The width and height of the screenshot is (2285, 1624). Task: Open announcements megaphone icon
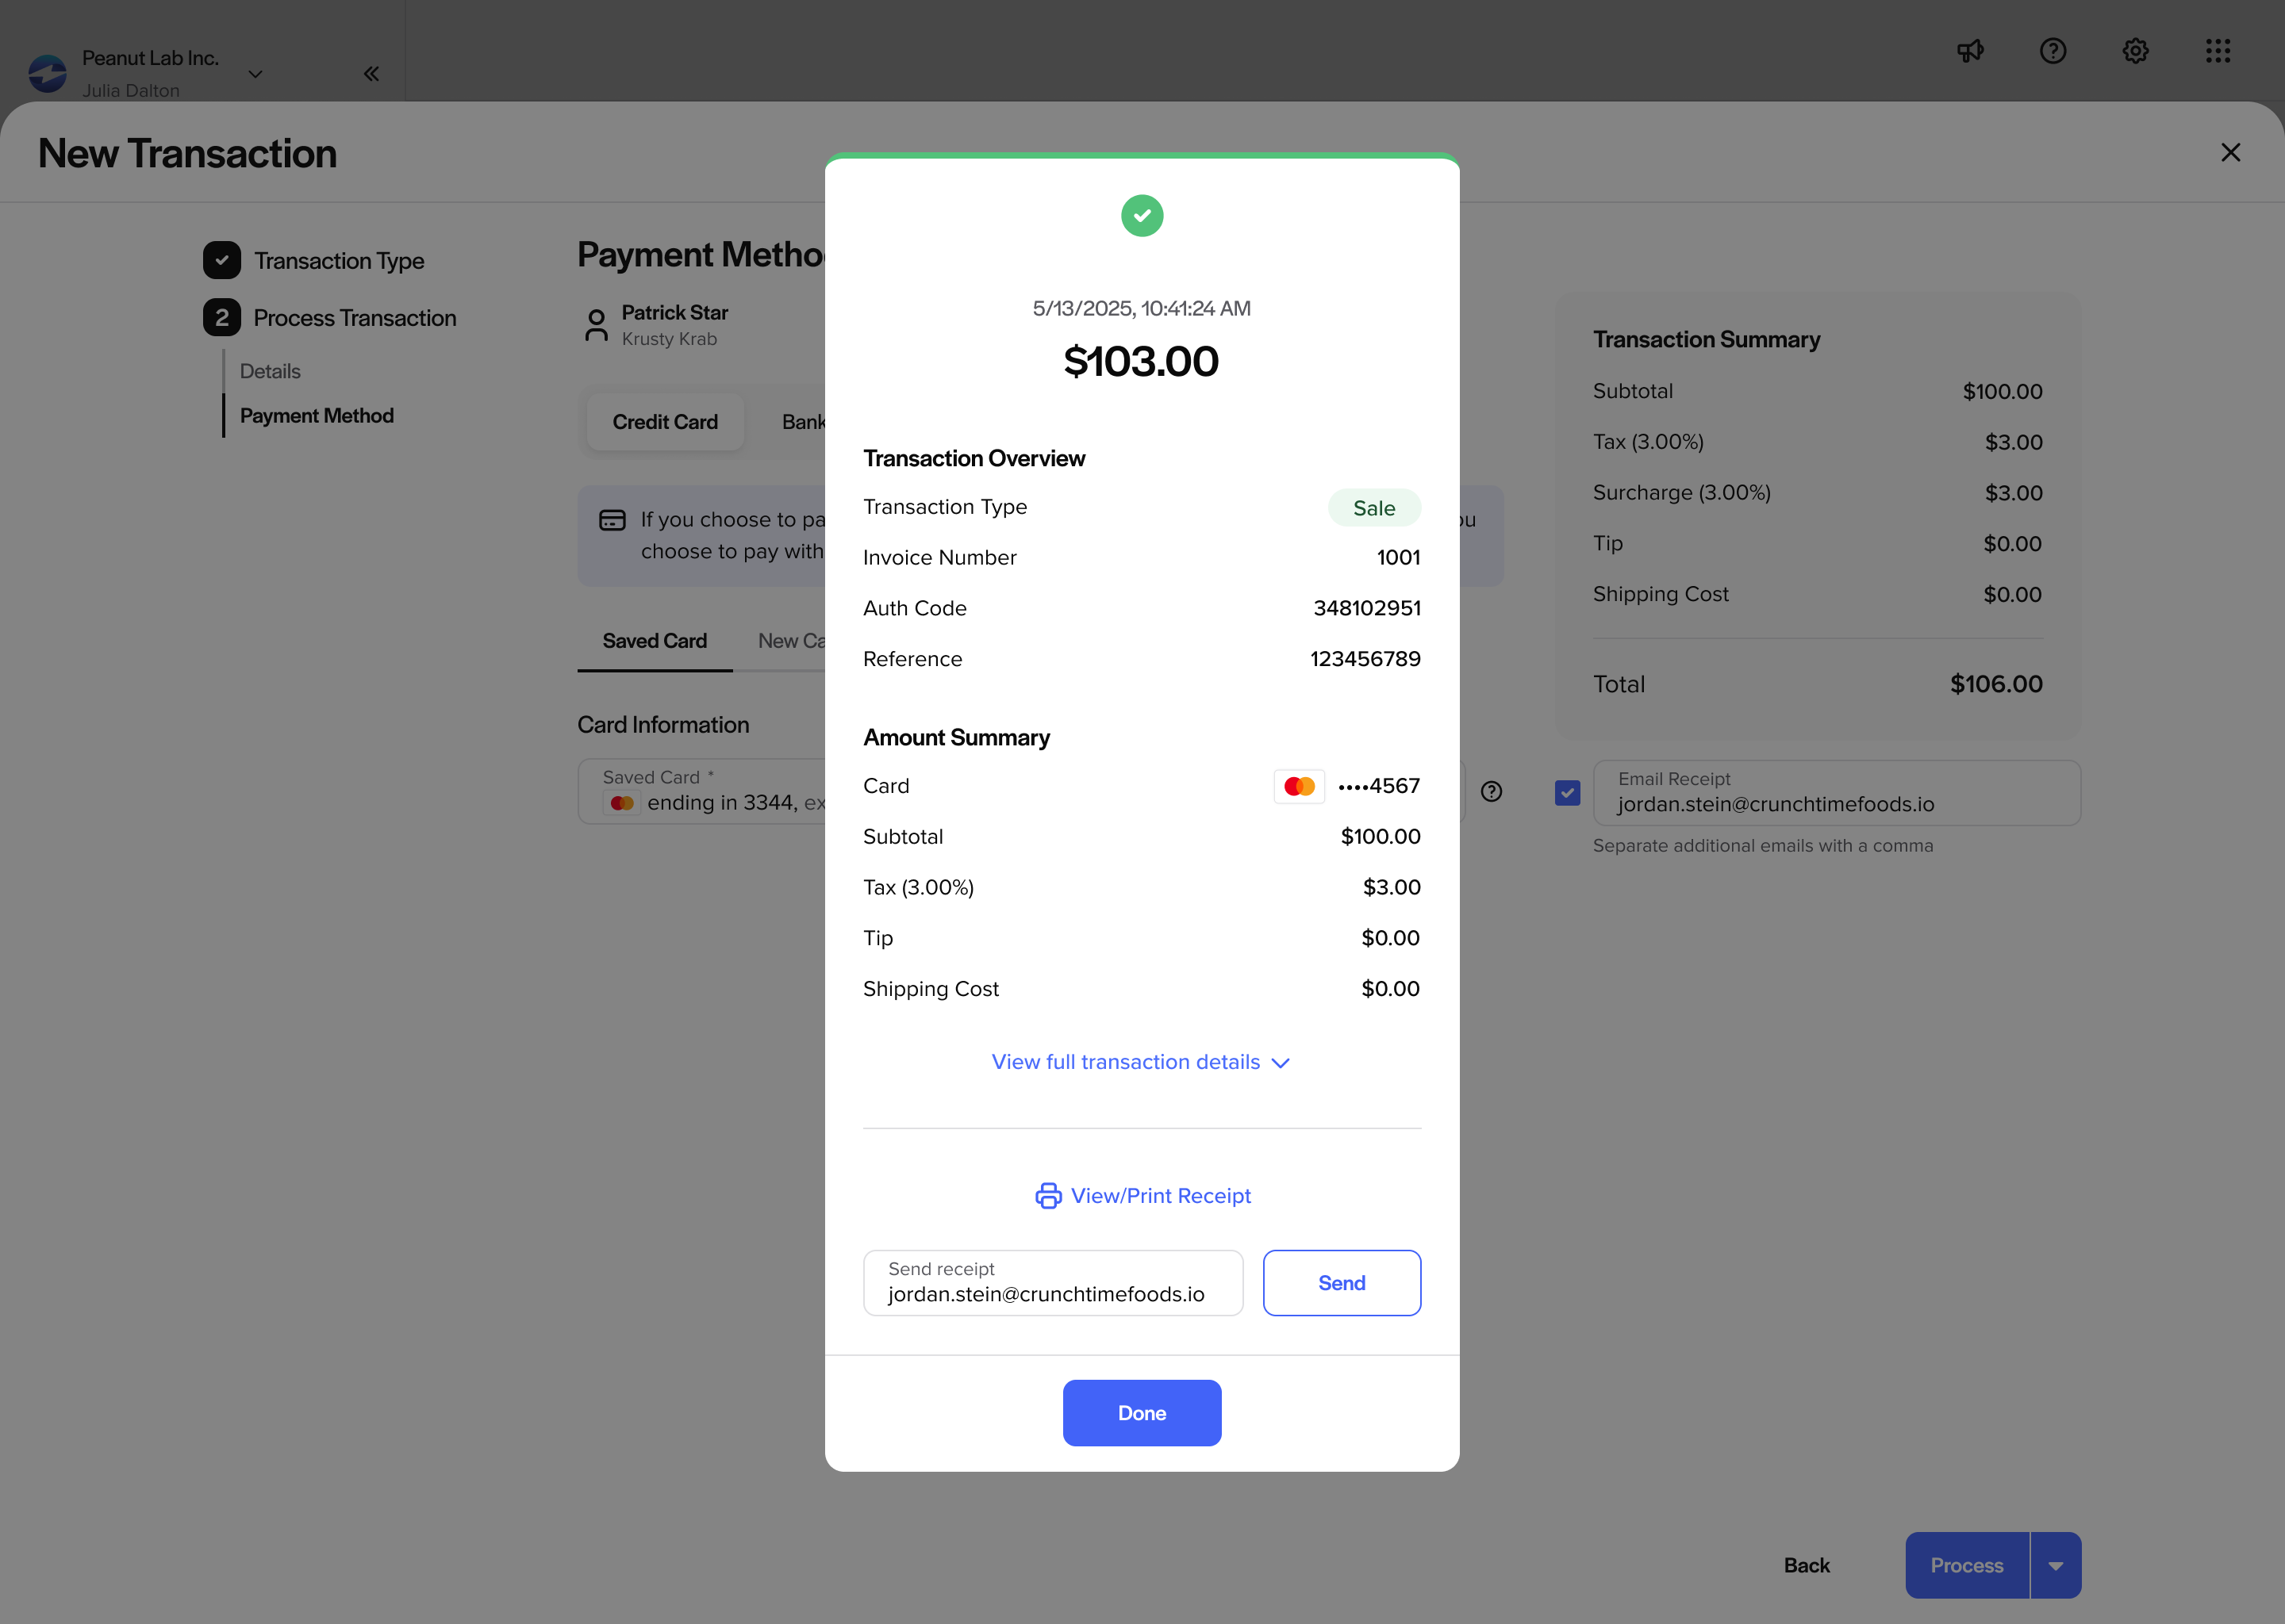coord(1970,51)
